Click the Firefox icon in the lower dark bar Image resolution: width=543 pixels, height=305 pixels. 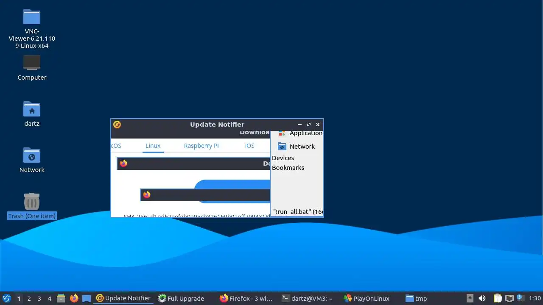pyautogui.click(x=147, y=195)
